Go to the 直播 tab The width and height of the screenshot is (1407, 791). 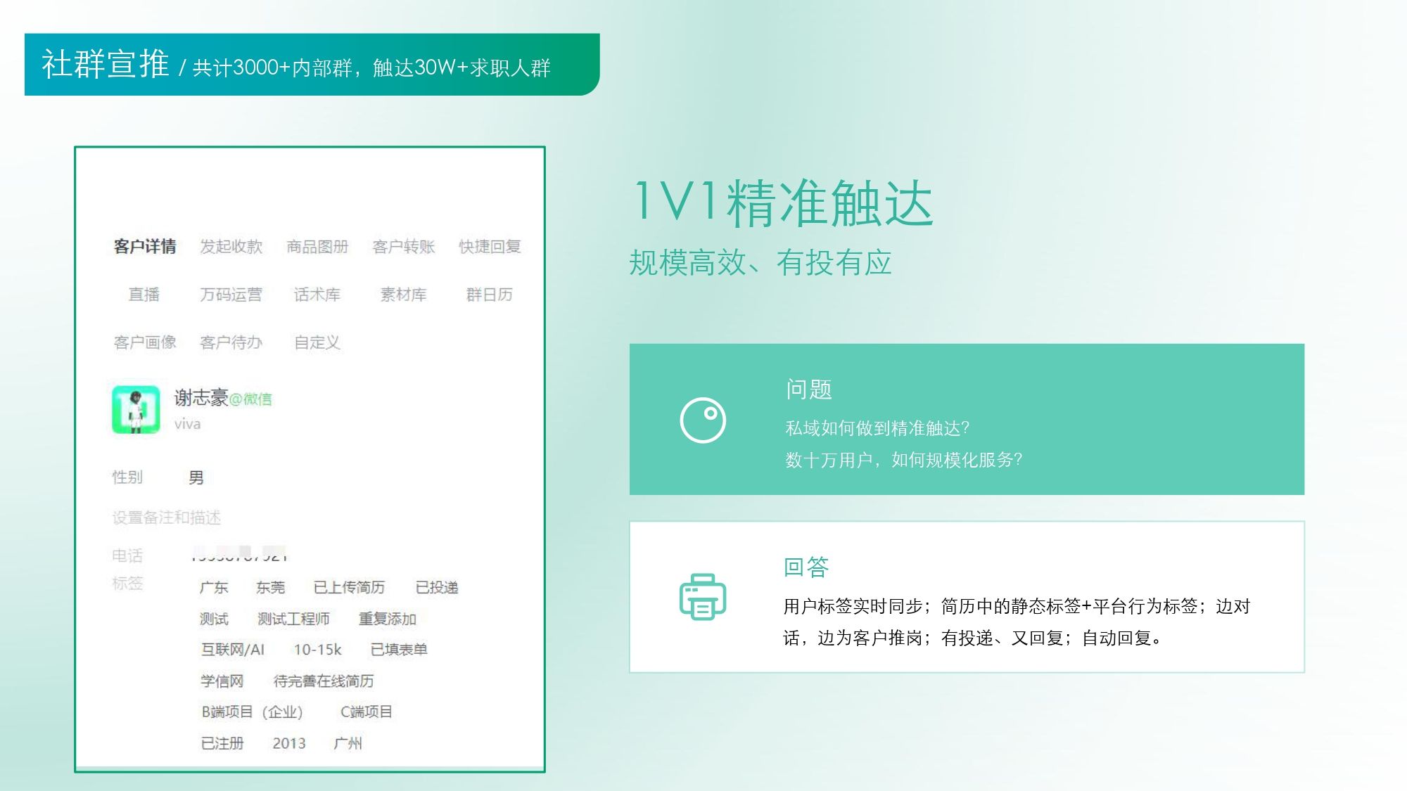click(x=144, y=295)
